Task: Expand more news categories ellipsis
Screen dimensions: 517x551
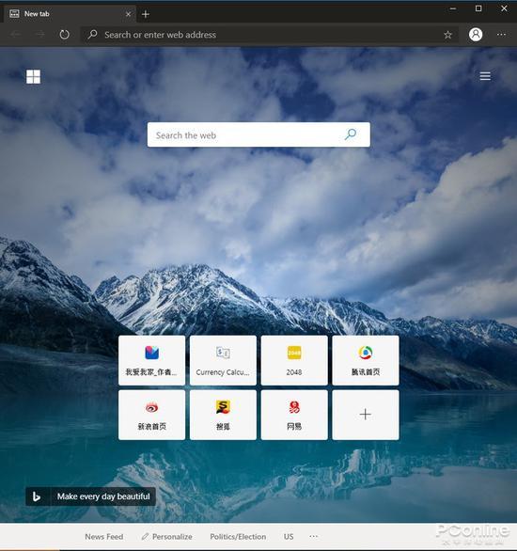Action: coord(314,536)
